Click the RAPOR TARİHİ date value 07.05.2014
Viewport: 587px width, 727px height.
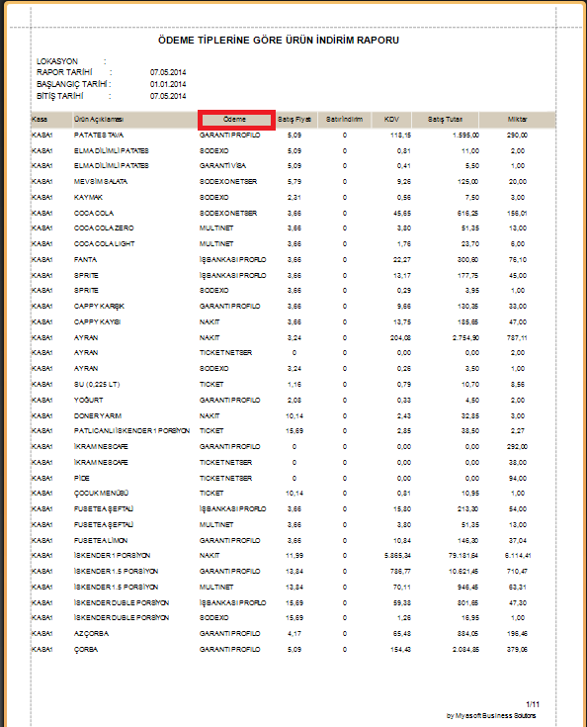tap(168, 72)
